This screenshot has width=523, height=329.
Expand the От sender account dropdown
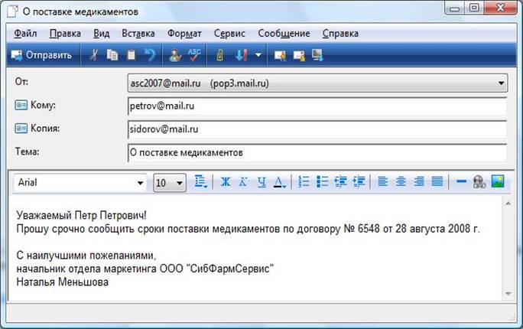coord(501,83)
